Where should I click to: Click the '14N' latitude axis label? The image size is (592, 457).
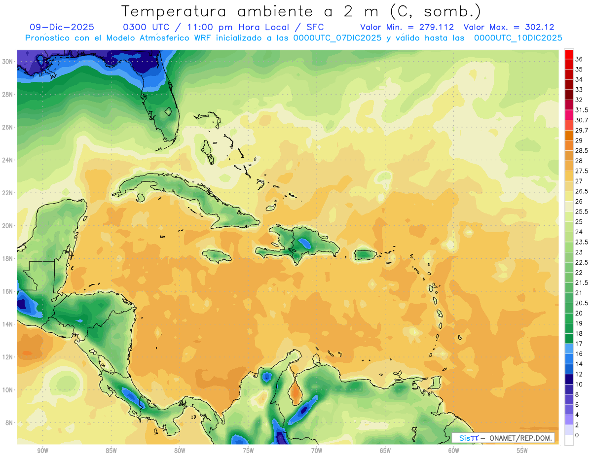coord(8,324)
